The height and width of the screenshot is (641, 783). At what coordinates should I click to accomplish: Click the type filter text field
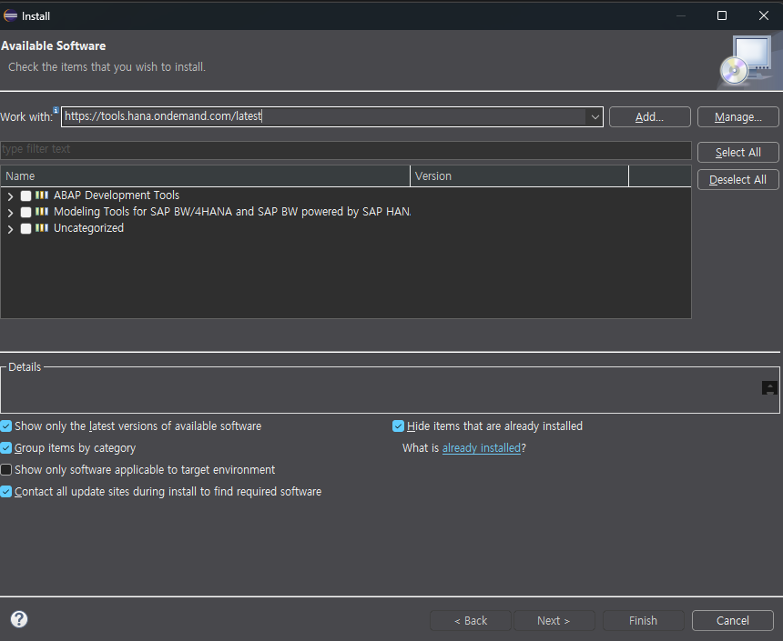(x=346, y=149)
